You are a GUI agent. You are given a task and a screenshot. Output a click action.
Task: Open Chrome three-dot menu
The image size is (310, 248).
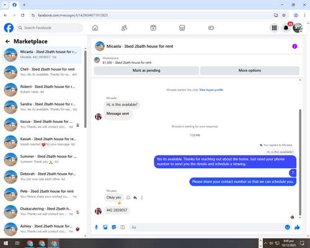[304, 15]
